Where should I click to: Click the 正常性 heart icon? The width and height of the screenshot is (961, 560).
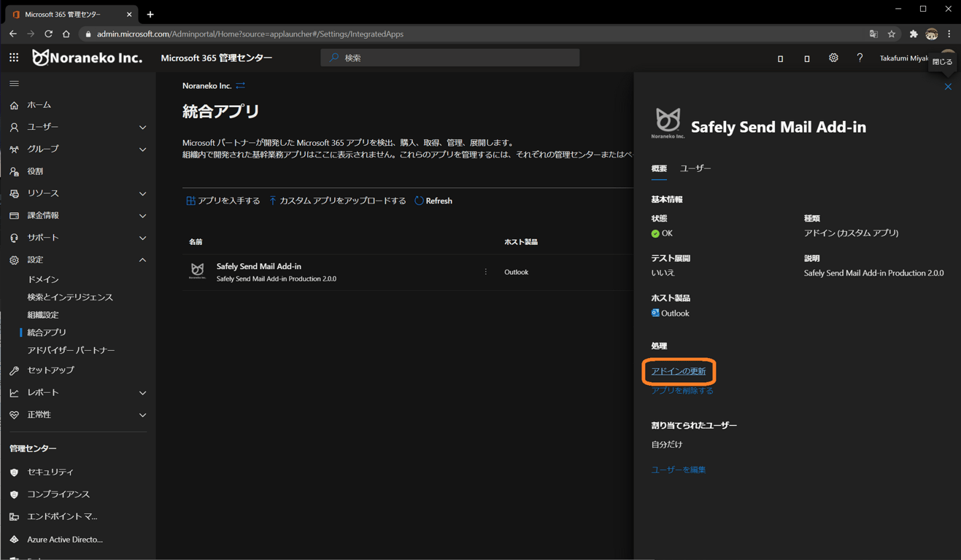[x=14, y=415]
